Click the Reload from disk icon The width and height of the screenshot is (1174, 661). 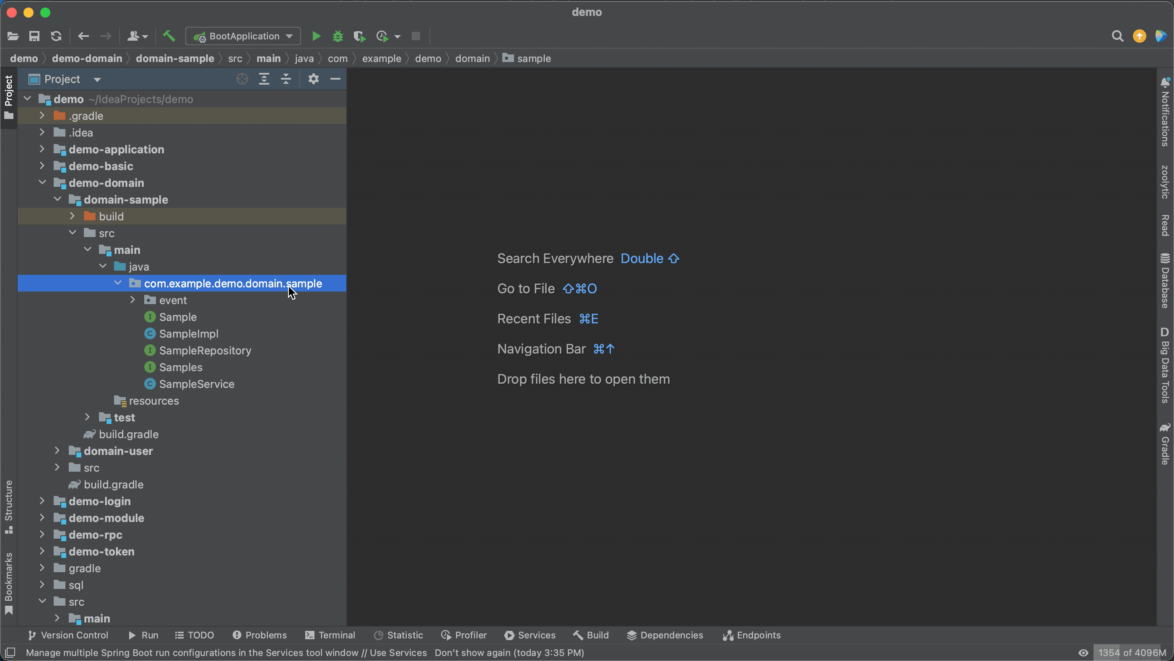pyautogui.click(x=56, y=36)
